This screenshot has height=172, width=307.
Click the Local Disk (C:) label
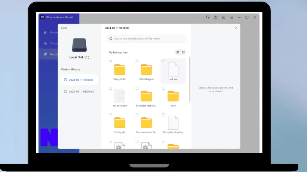click(x=79, y=57)
